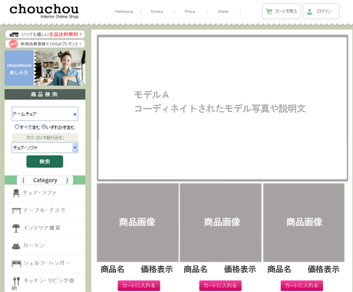Click the 商品検索 panel header
Screen dimensions: 353x292
(x=45, y=94)
